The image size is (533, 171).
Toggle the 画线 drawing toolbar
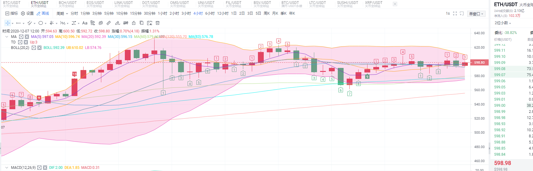43,13
